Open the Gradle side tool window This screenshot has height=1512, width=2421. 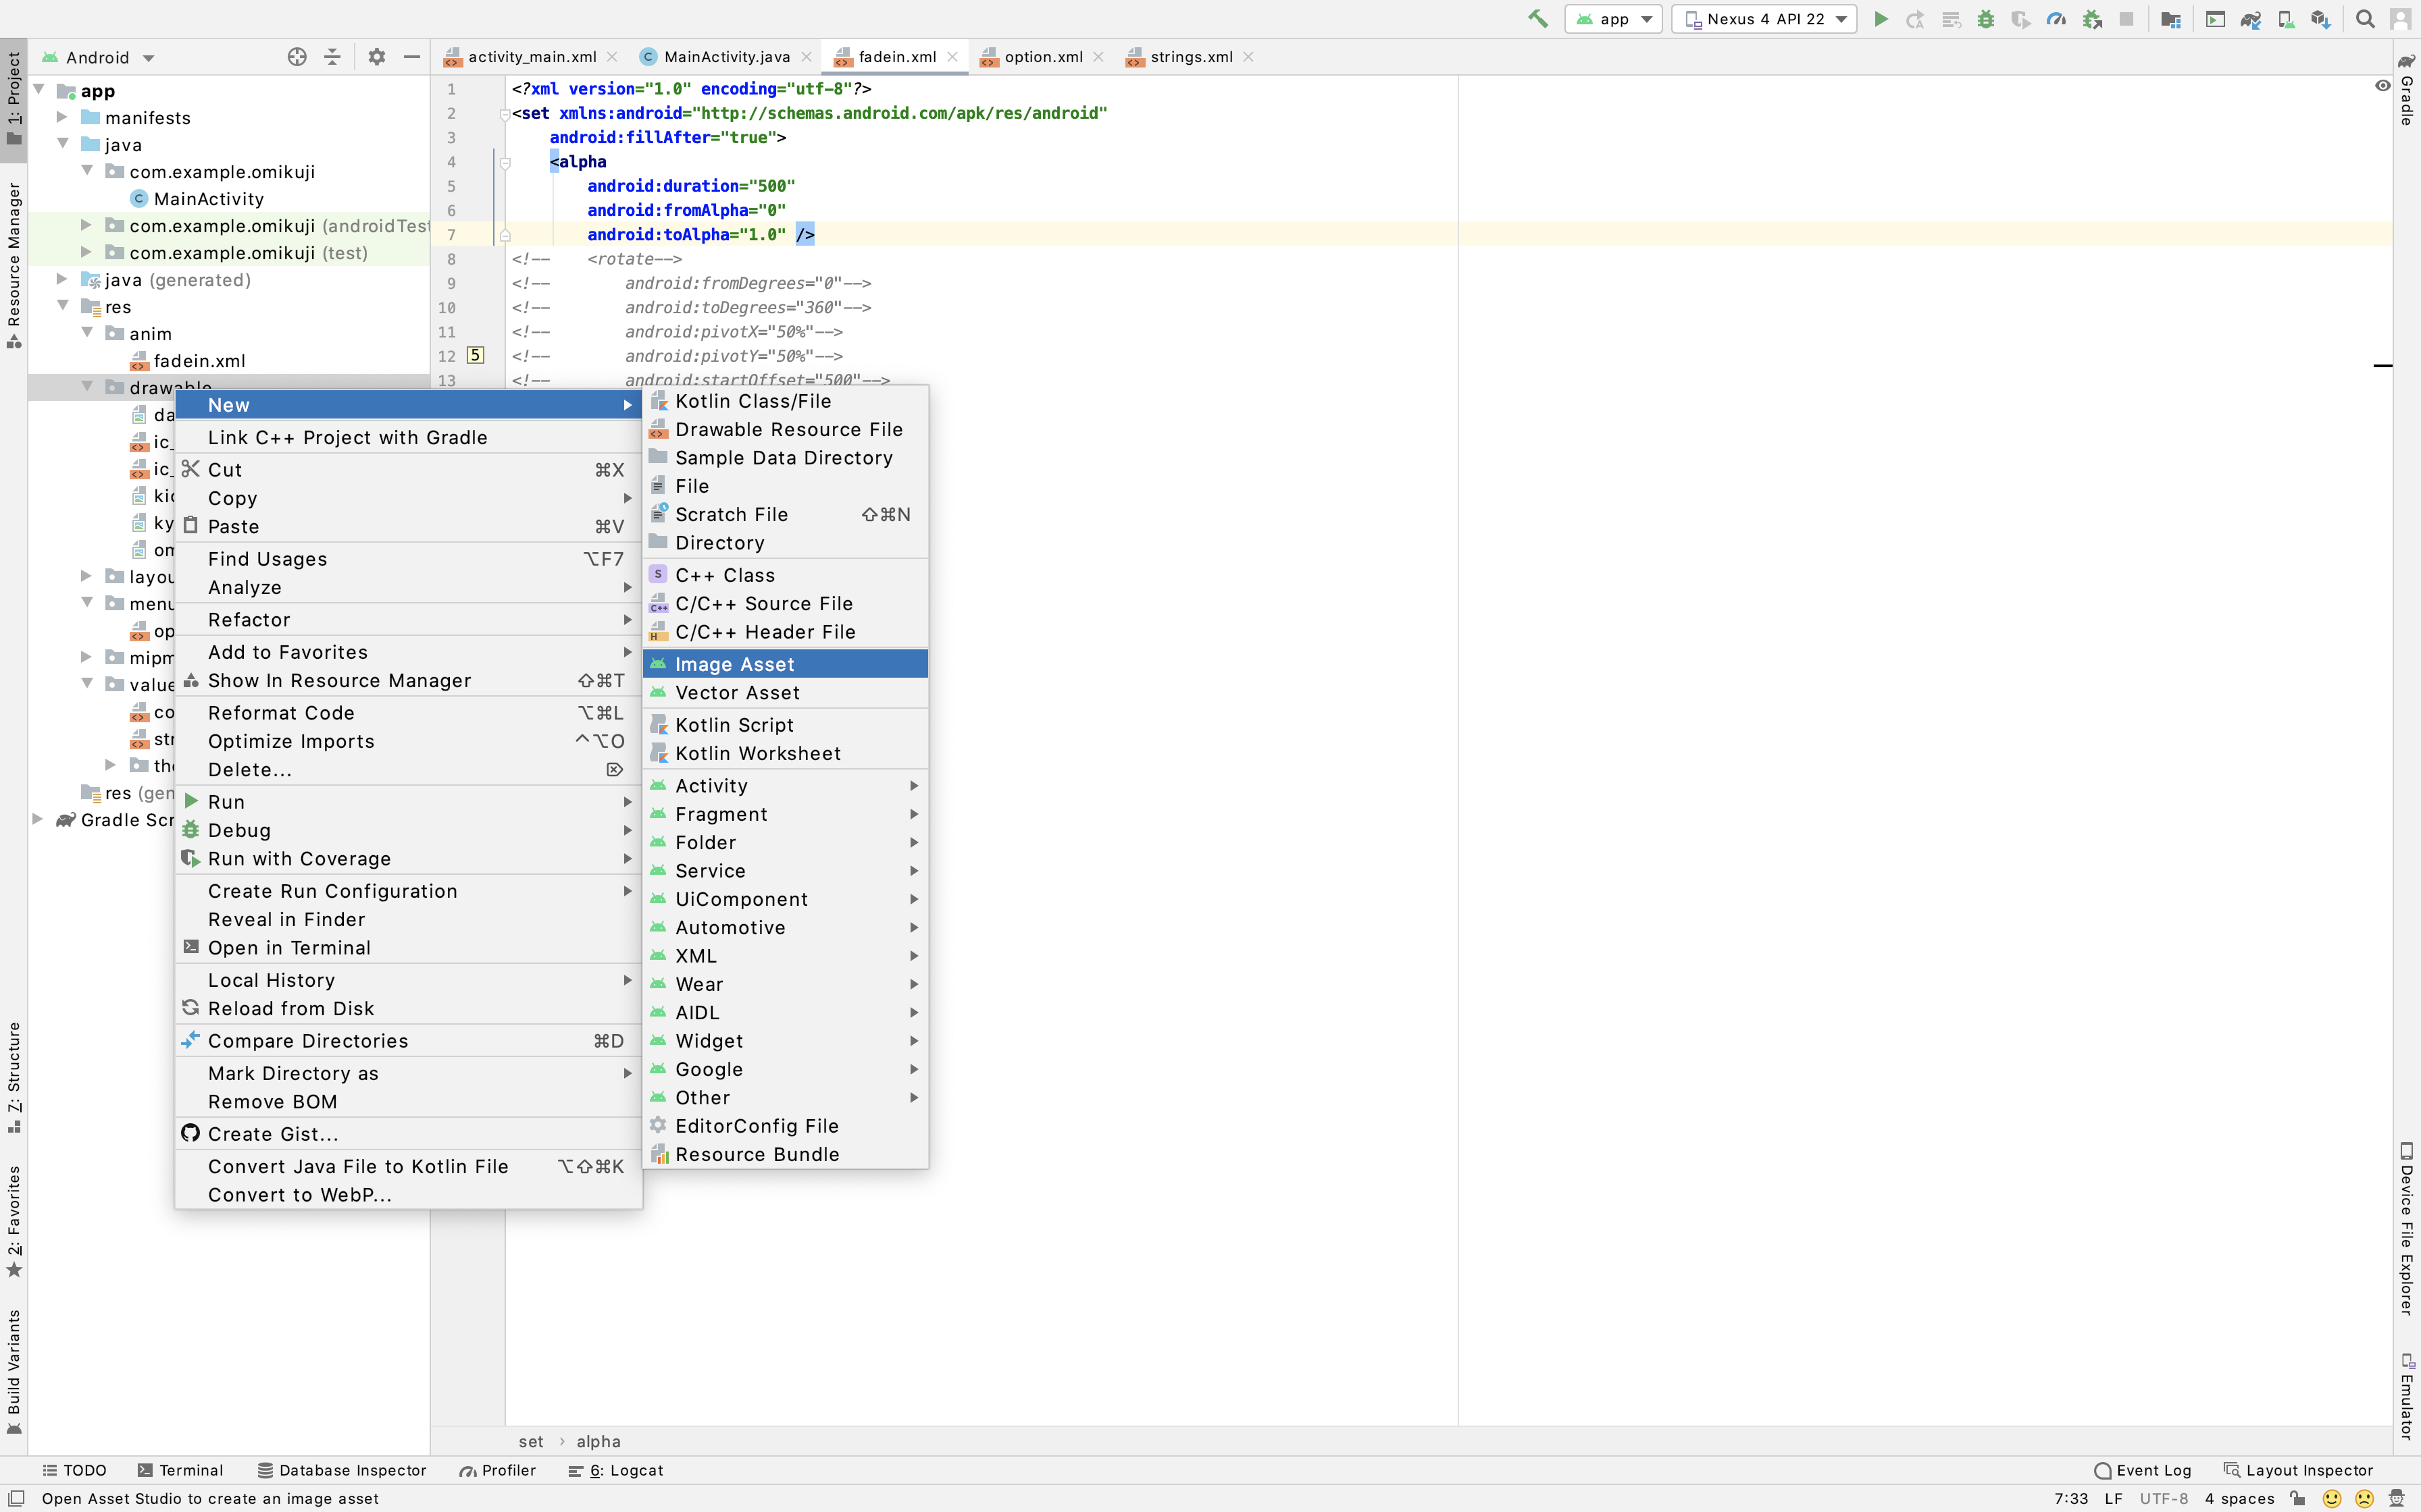pos(2407,91)
